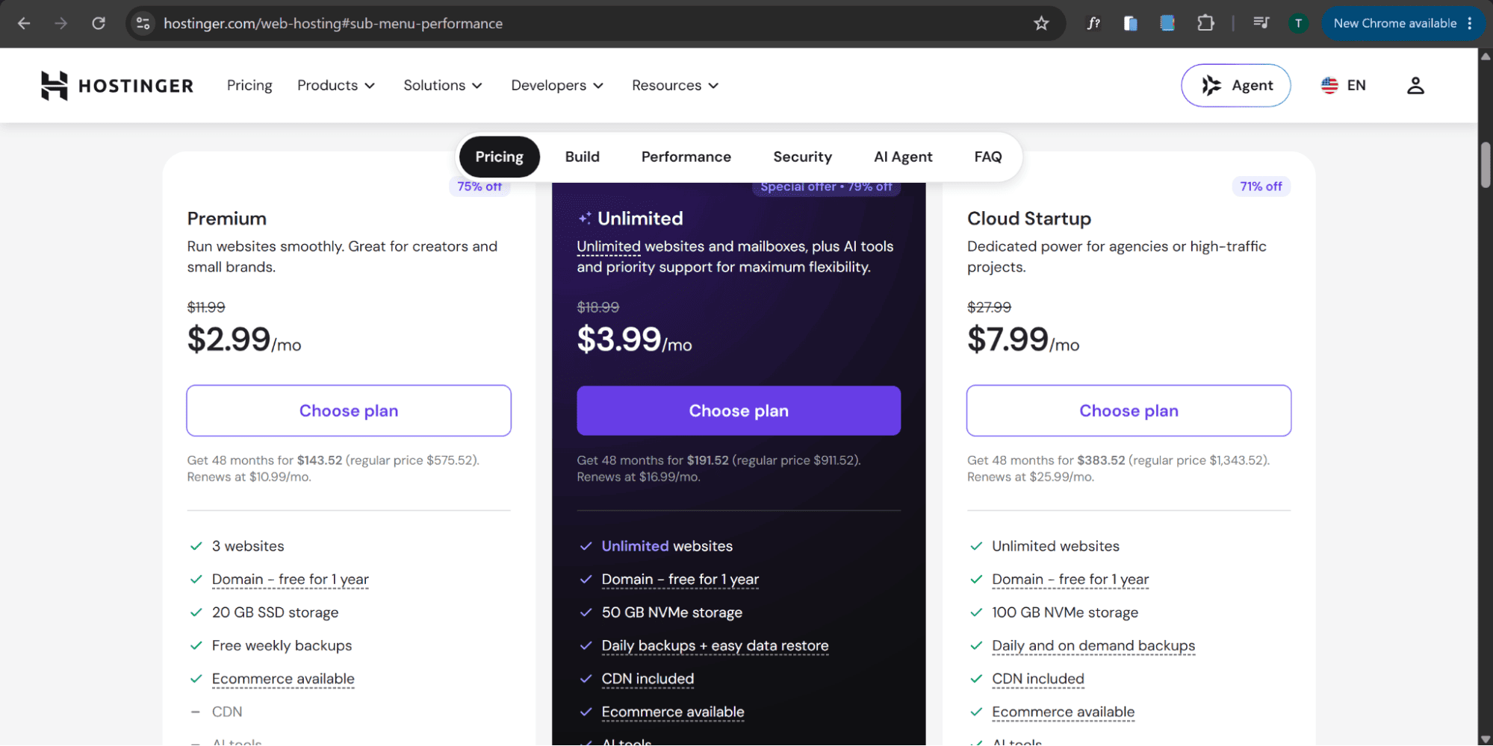This screenshot has height=746, width=1493.
Task: Open the media control icon in toolbar
Action: pos(1261,23)
